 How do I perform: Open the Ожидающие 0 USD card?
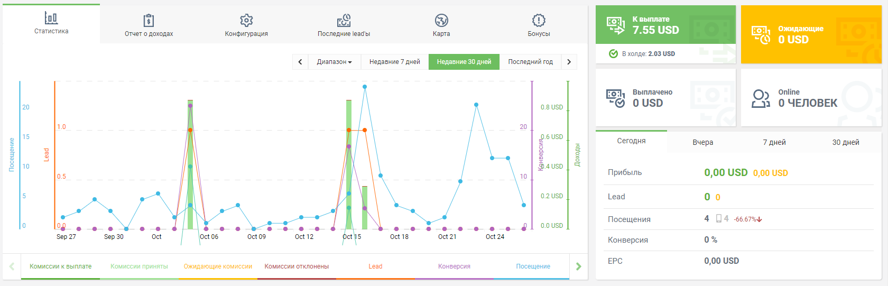click(811, 34)
